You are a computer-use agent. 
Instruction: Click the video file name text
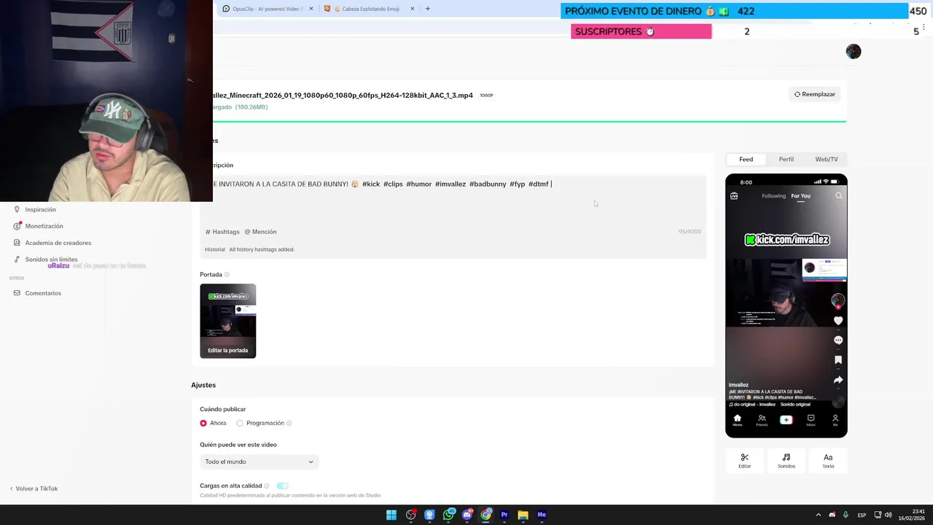click(343, 96)
